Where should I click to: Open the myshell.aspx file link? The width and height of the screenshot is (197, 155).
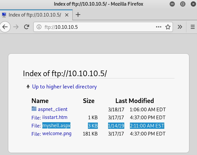pos(56,126)
